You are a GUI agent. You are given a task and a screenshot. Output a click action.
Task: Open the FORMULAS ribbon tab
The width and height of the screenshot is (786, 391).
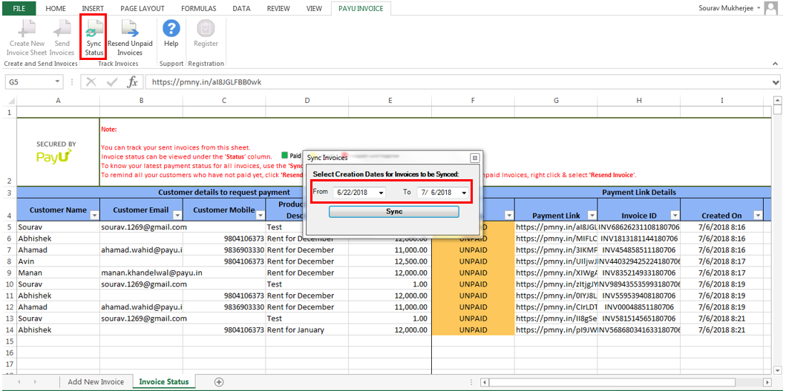click(x=200, y=8)
